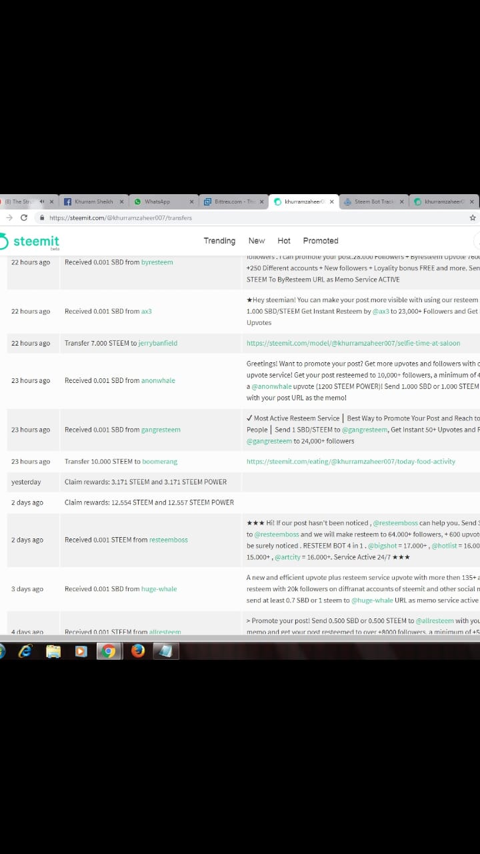Open sender huge-whale link in From column

[x=159, y=589]
